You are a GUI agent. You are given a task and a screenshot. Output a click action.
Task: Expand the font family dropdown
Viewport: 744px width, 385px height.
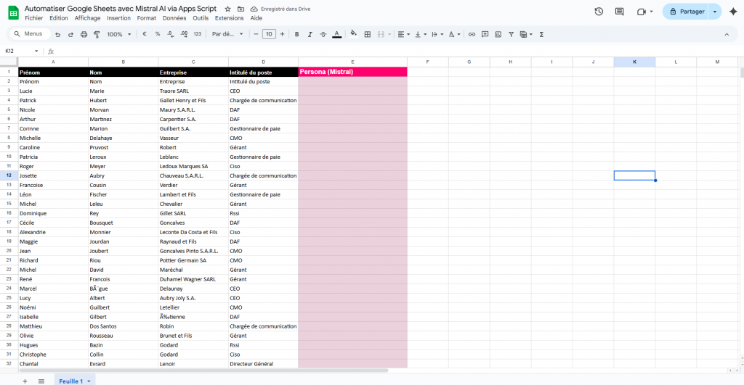tap(226, 34)
